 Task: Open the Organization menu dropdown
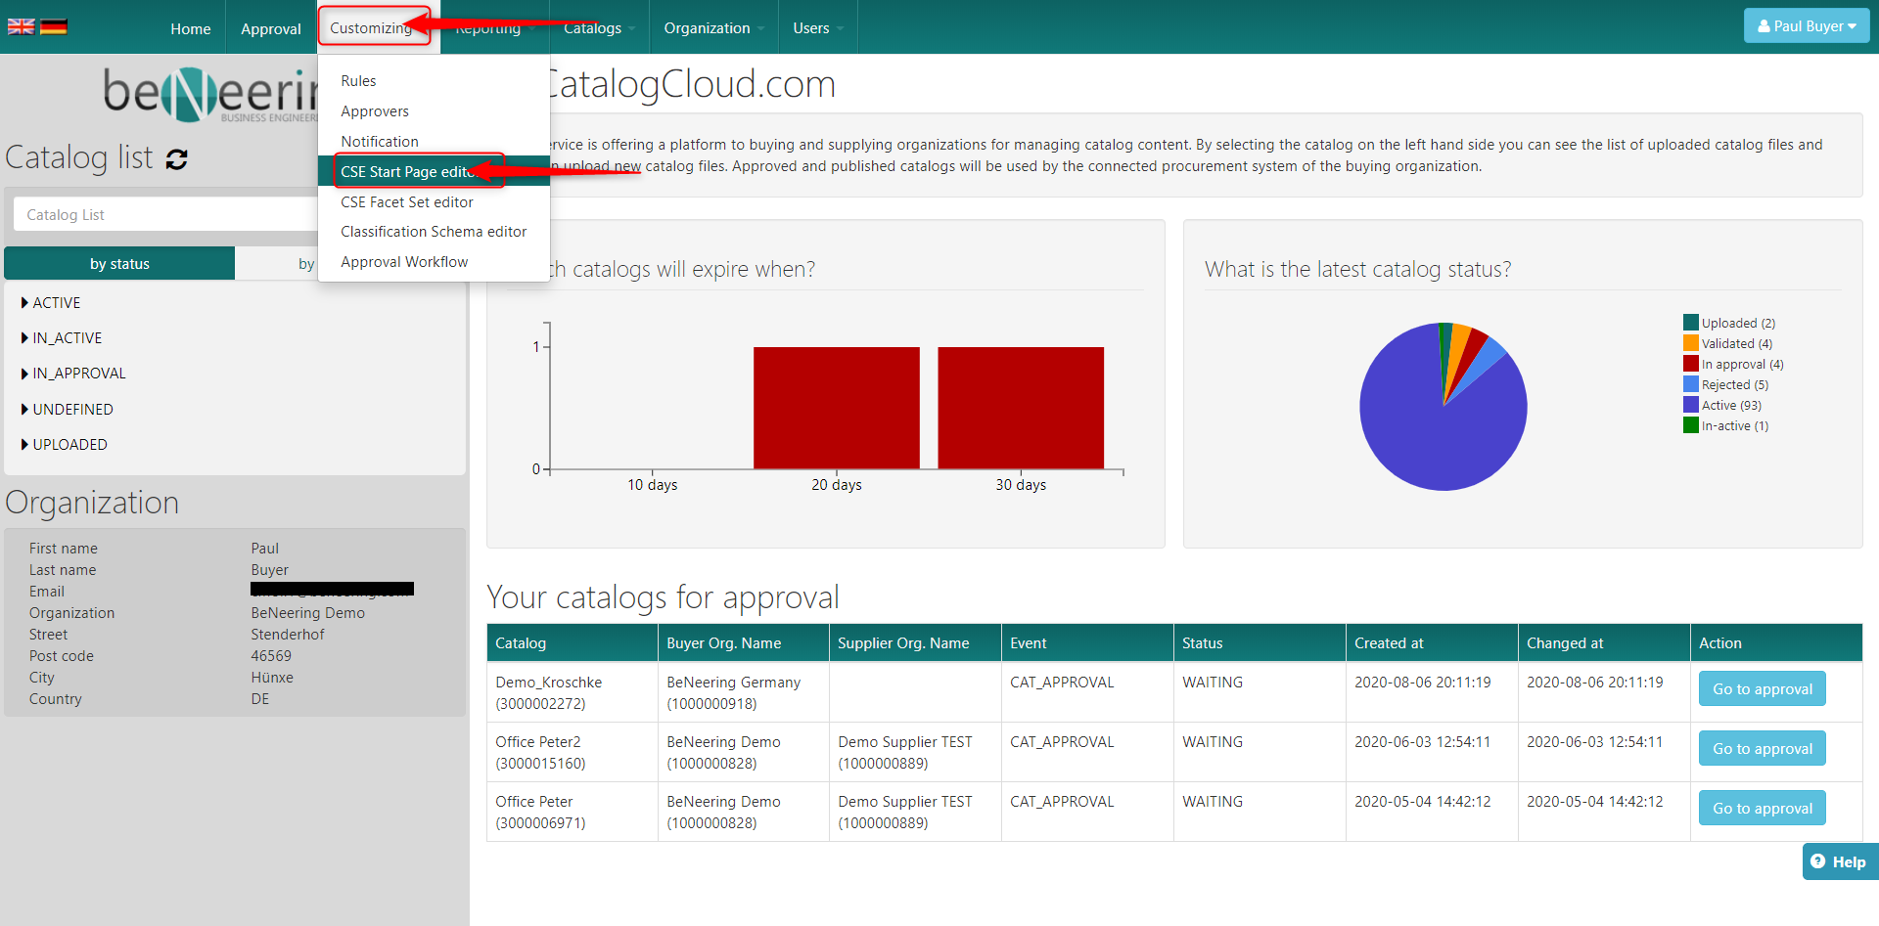(x=712, y=28)
